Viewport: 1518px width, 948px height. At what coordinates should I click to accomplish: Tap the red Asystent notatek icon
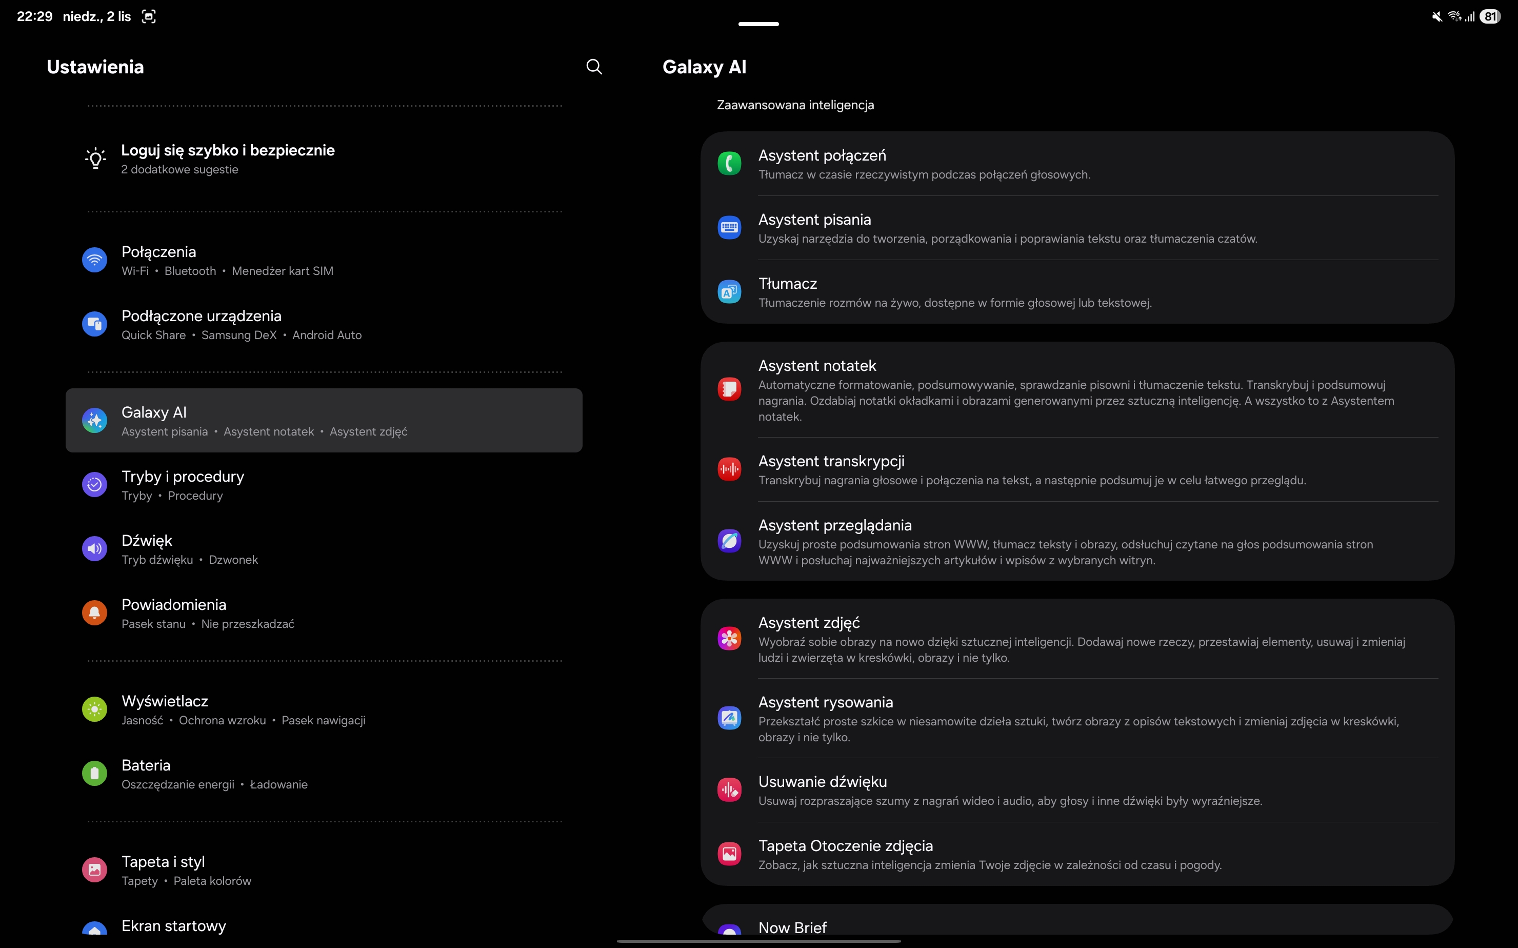729,389
